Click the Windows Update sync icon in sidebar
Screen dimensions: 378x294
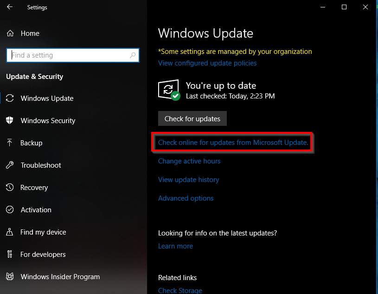pos(10,98)
